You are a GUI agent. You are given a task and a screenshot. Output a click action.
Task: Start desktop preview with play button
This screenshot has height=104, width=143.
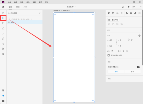point(129,7)
